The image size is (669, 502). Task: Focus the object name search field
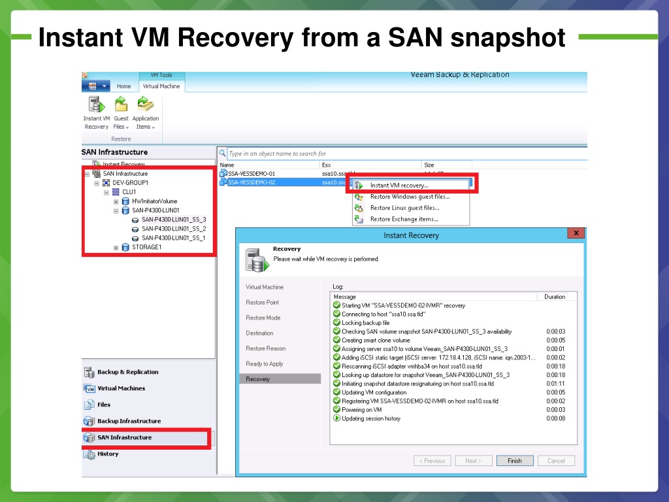pos(407,153)
